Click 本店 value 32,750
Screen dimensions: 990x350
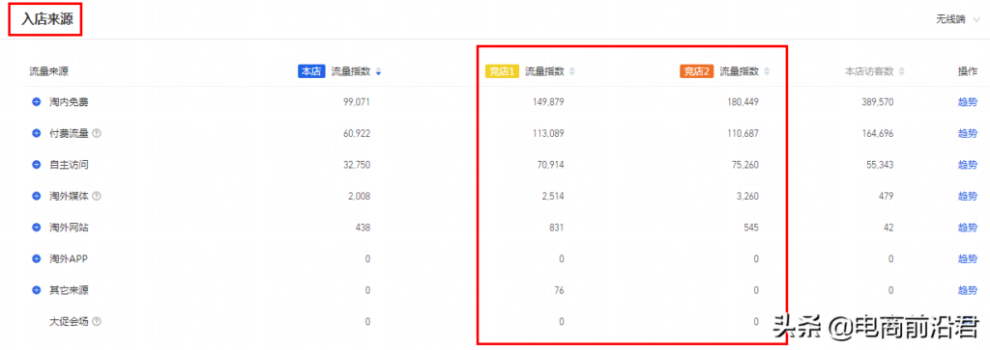[357, 164]
